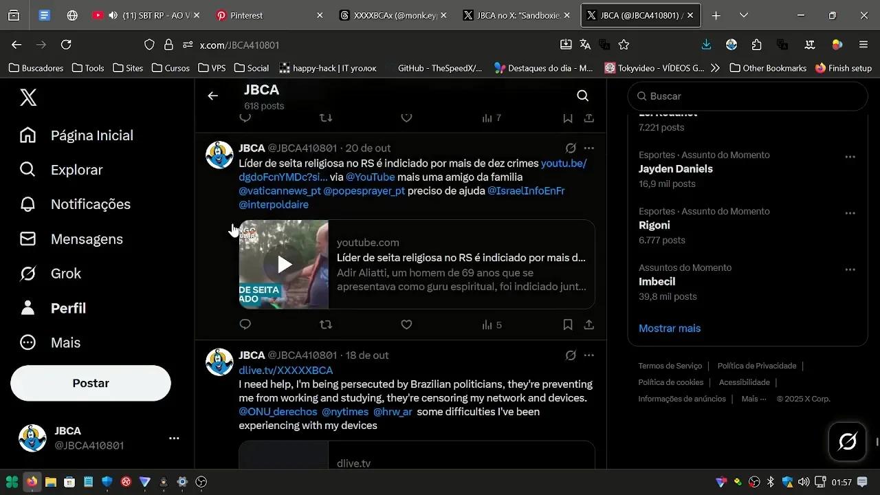Open the floating Grok button
The height and width of the screenshot is (495, 880).
[847, 441]
